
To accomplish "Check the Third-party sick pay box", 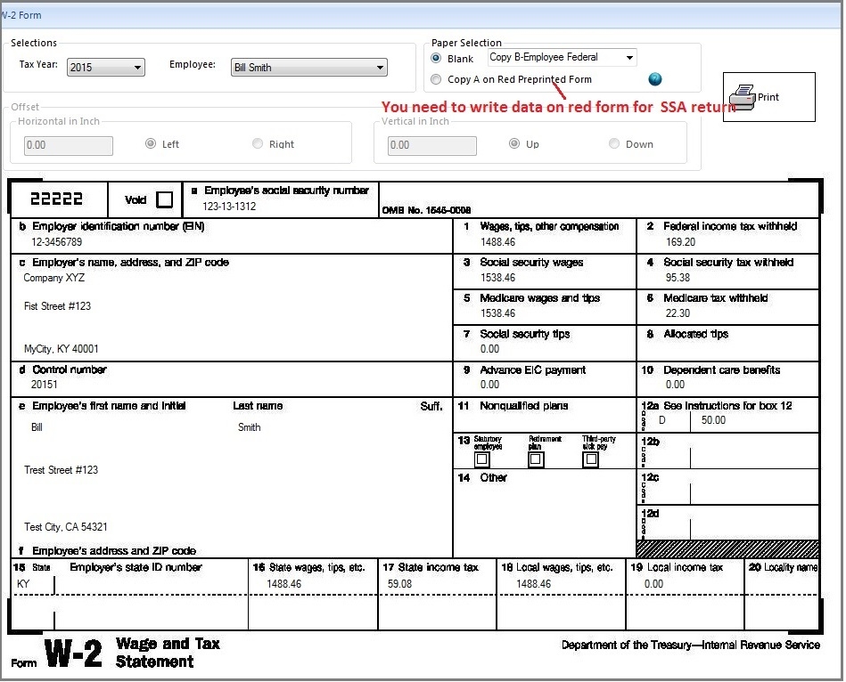I will coord(590,459).
